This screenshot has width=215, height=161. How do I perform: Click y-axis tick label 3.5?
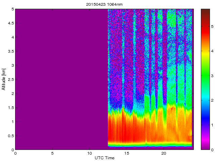(10, 52)
